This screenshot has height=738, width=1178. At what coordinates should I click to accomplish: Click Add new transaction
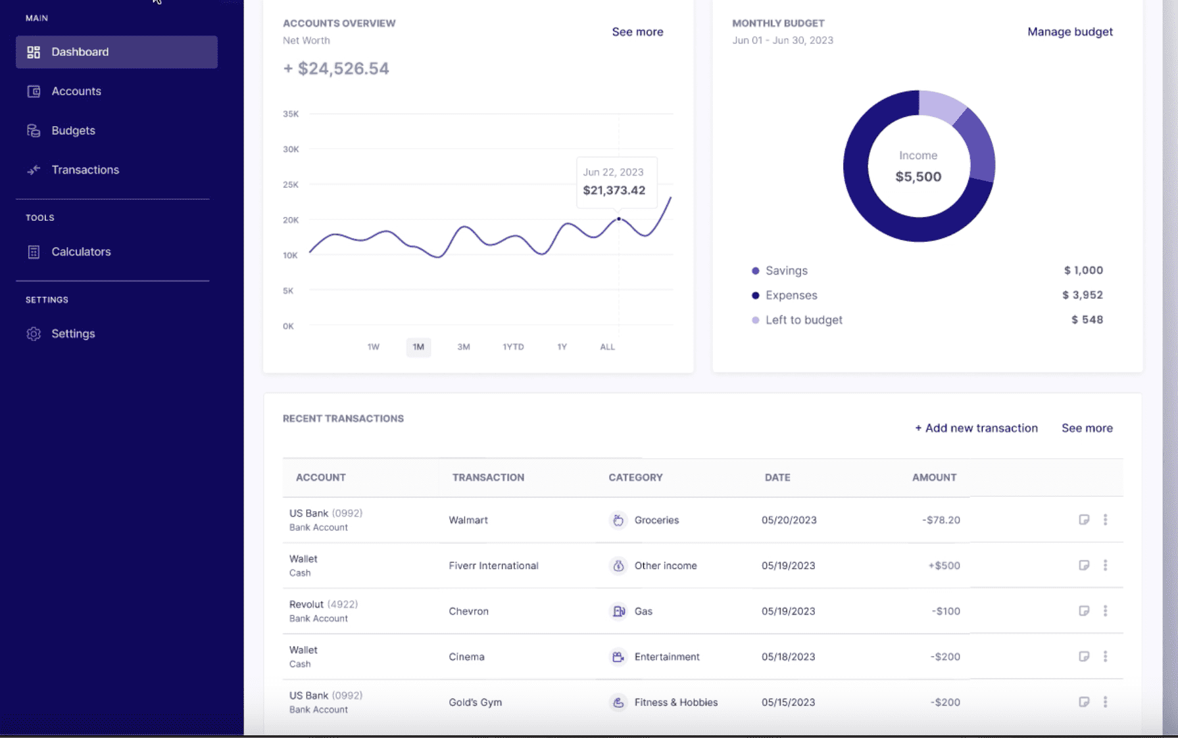pos(976,428)
